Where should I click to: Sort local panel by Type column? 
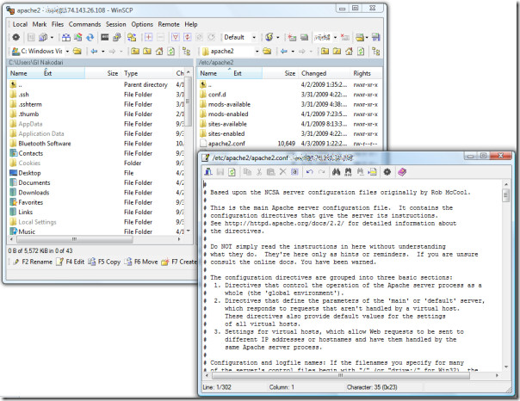[x=148, y=73]
